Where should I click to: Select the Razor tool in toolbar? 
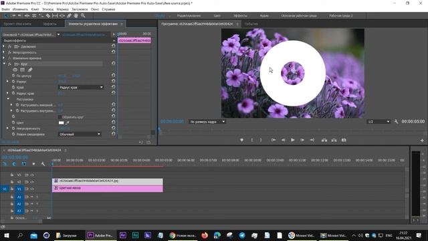[x=48, y=16]
